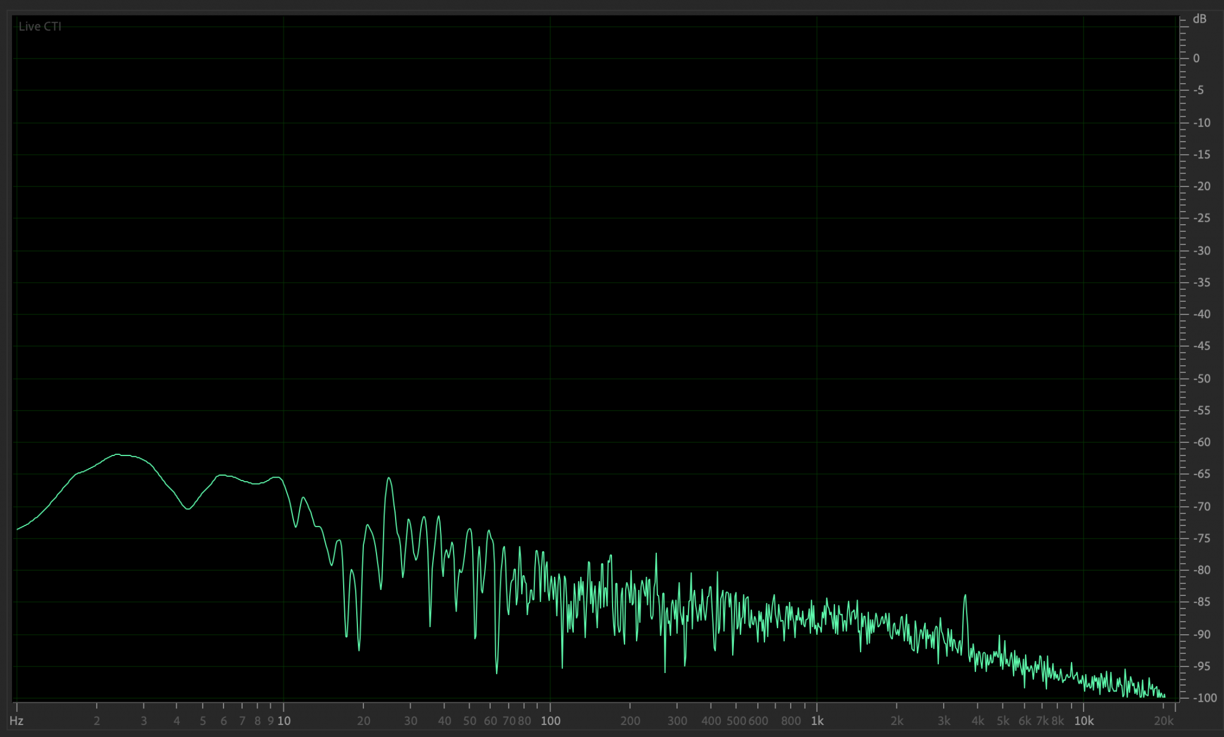This screenshot has width=1224, height=737.
Task: Click the -50 dB scale label
Action: (1201, 378)
